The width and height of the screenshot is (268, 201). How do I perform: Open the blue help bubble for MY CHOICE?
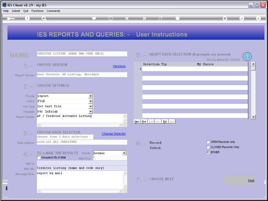coord(247,56)
